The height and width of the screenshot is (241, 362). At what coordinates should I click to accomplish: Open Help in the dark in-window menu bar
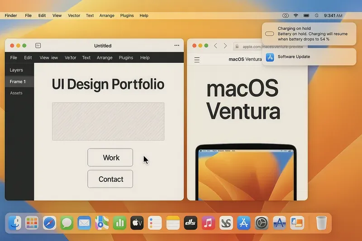145,58
